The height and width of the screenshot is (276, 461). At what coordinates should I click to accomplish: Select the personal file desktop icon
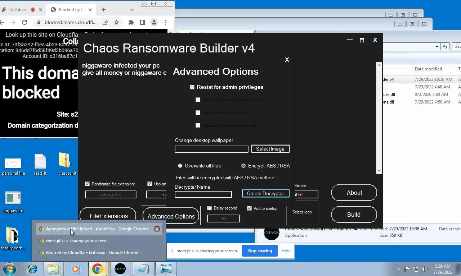click(x=13, y=166)
